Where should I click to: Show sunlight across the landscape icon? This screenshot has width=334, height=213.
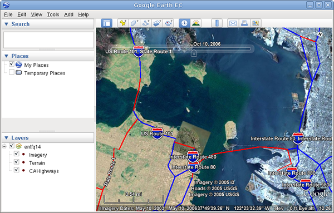coord(196,23)
